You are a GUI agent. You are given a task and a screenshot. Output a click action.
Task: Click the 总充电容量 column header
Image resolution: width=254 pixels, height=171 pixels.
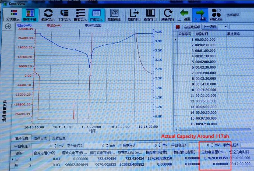point(130,152)
